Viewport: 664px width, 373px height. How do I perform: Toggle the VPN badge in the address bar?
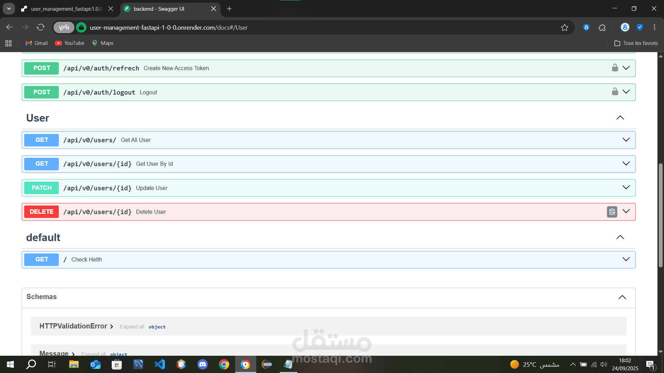point(64,28)
